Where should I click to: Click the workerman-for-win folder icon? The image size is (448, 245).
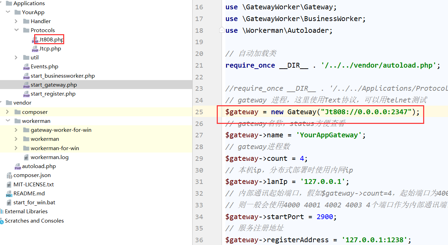[26, 148]
